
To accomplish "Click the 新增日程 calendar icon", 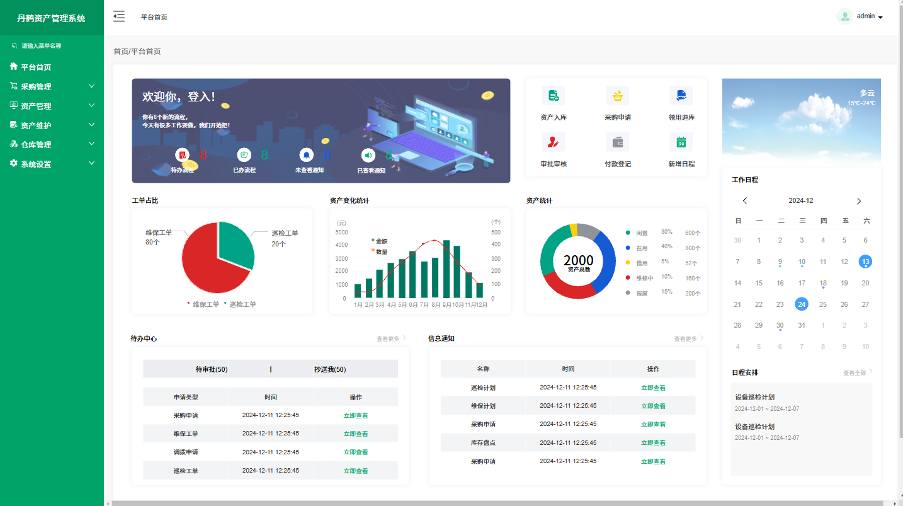I will tap(681, 142).
